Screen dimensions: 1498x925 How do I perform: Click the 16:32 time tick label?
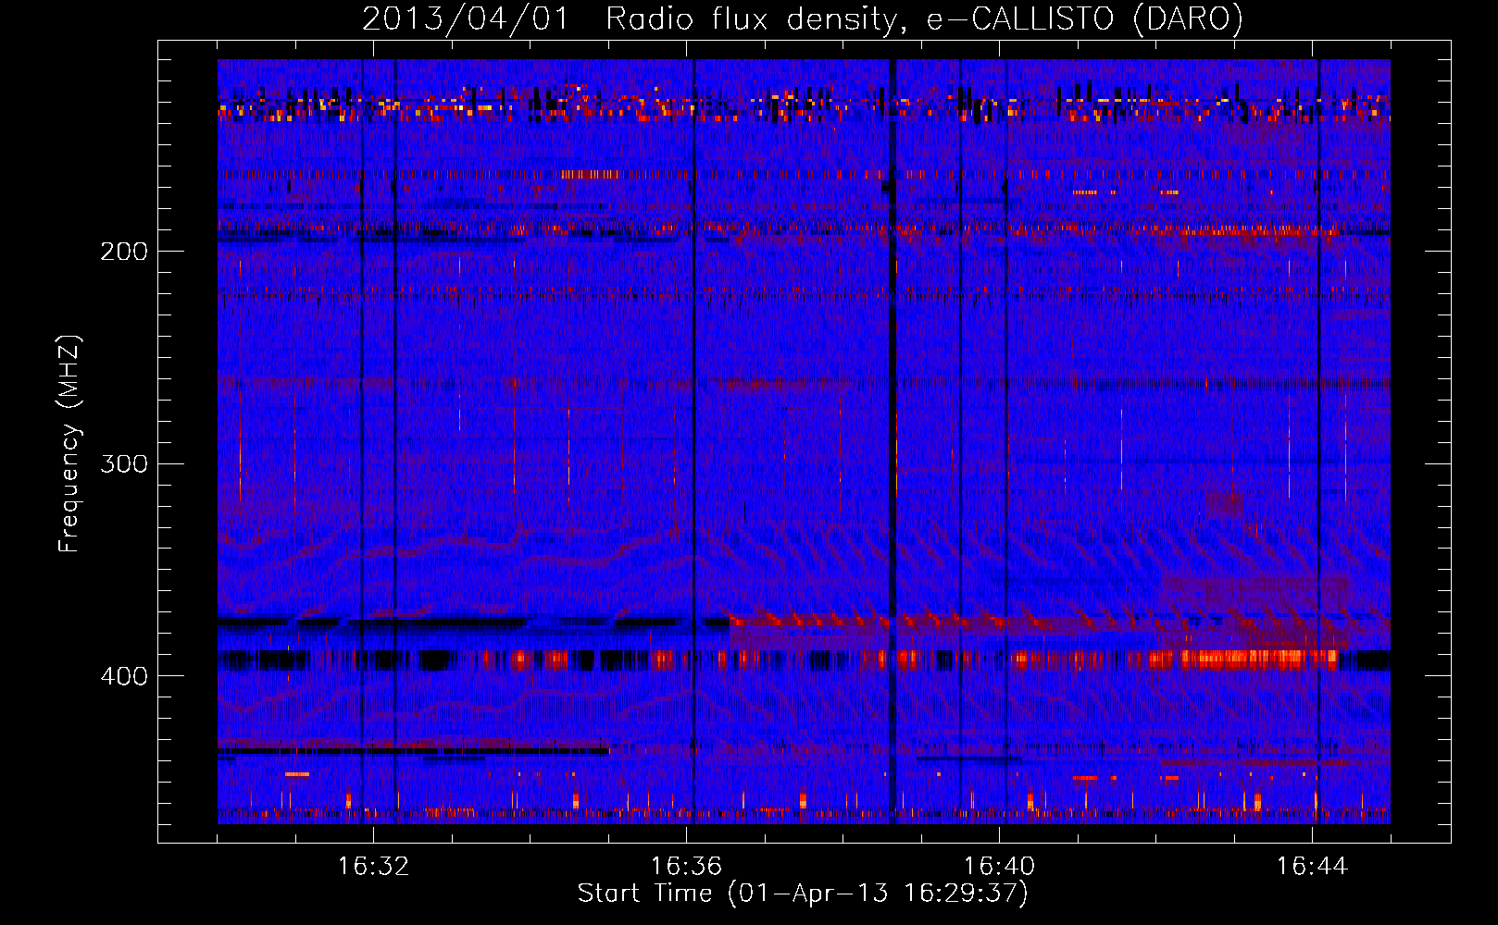point(373,866)
